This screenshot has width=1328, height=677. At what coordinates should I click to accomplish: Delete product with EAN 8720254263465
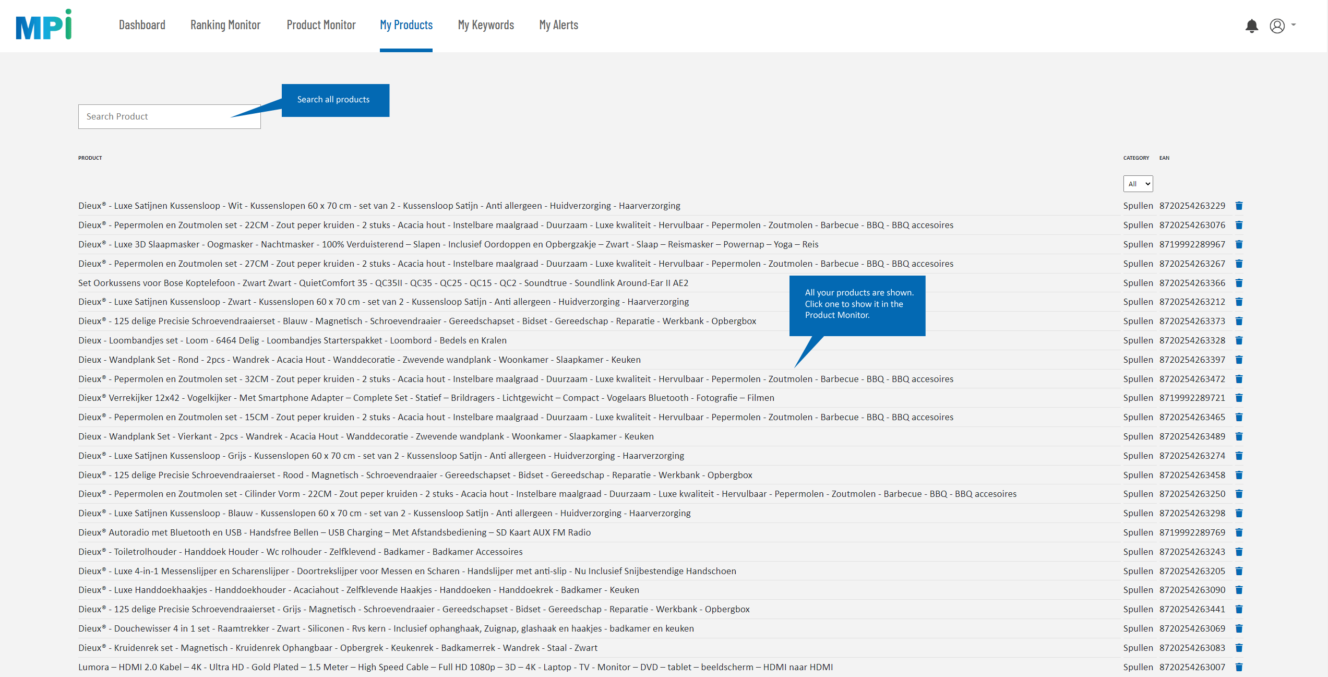pyautogui.click(x=1239, y=417)
